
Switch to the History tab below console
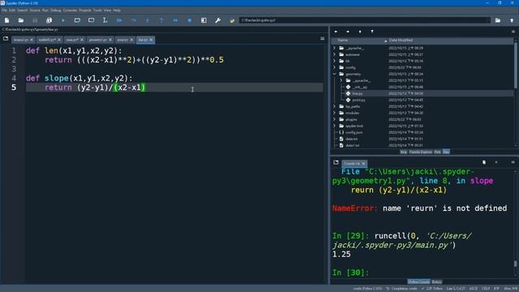(436, 282)
